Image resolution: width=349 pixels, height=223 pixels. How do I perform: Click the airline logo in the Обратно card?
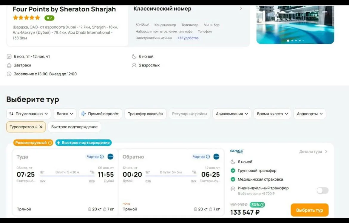click(216, 157)
